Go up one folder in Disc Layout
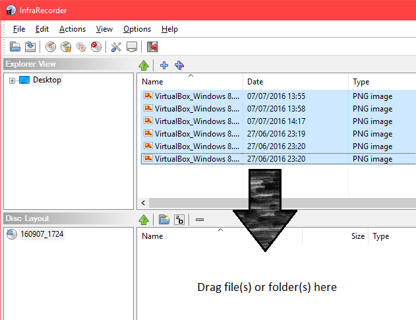Image resolution: width=416 pixels, height=320 pixels. 144,220
